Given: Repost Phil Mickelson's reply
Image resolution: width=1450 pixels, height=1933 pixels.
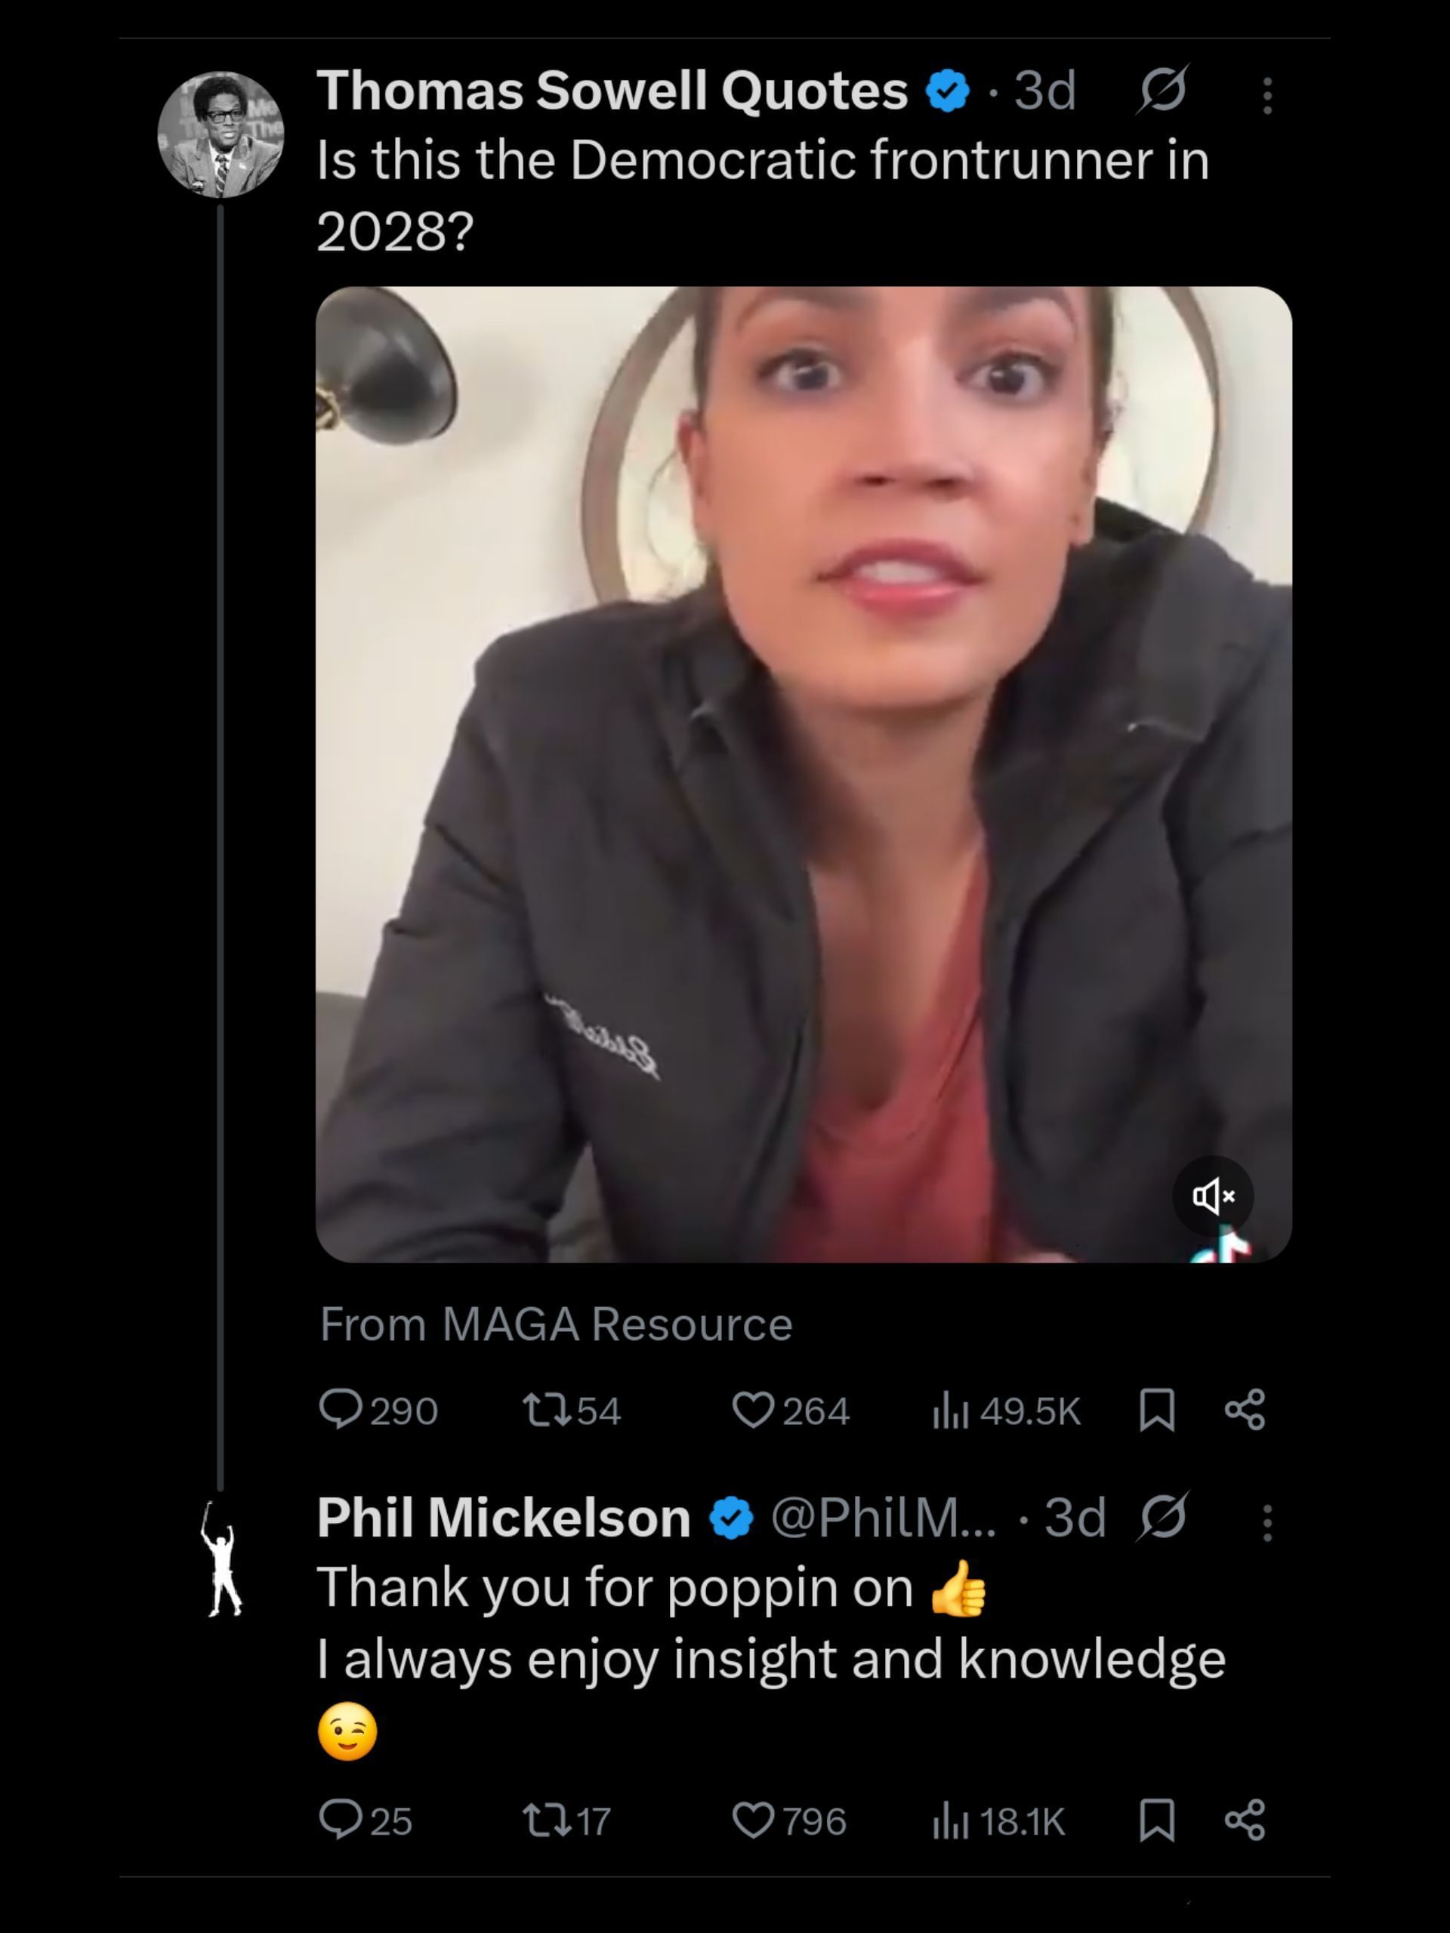Looking at the screenshot, I should pos(545,1820).
